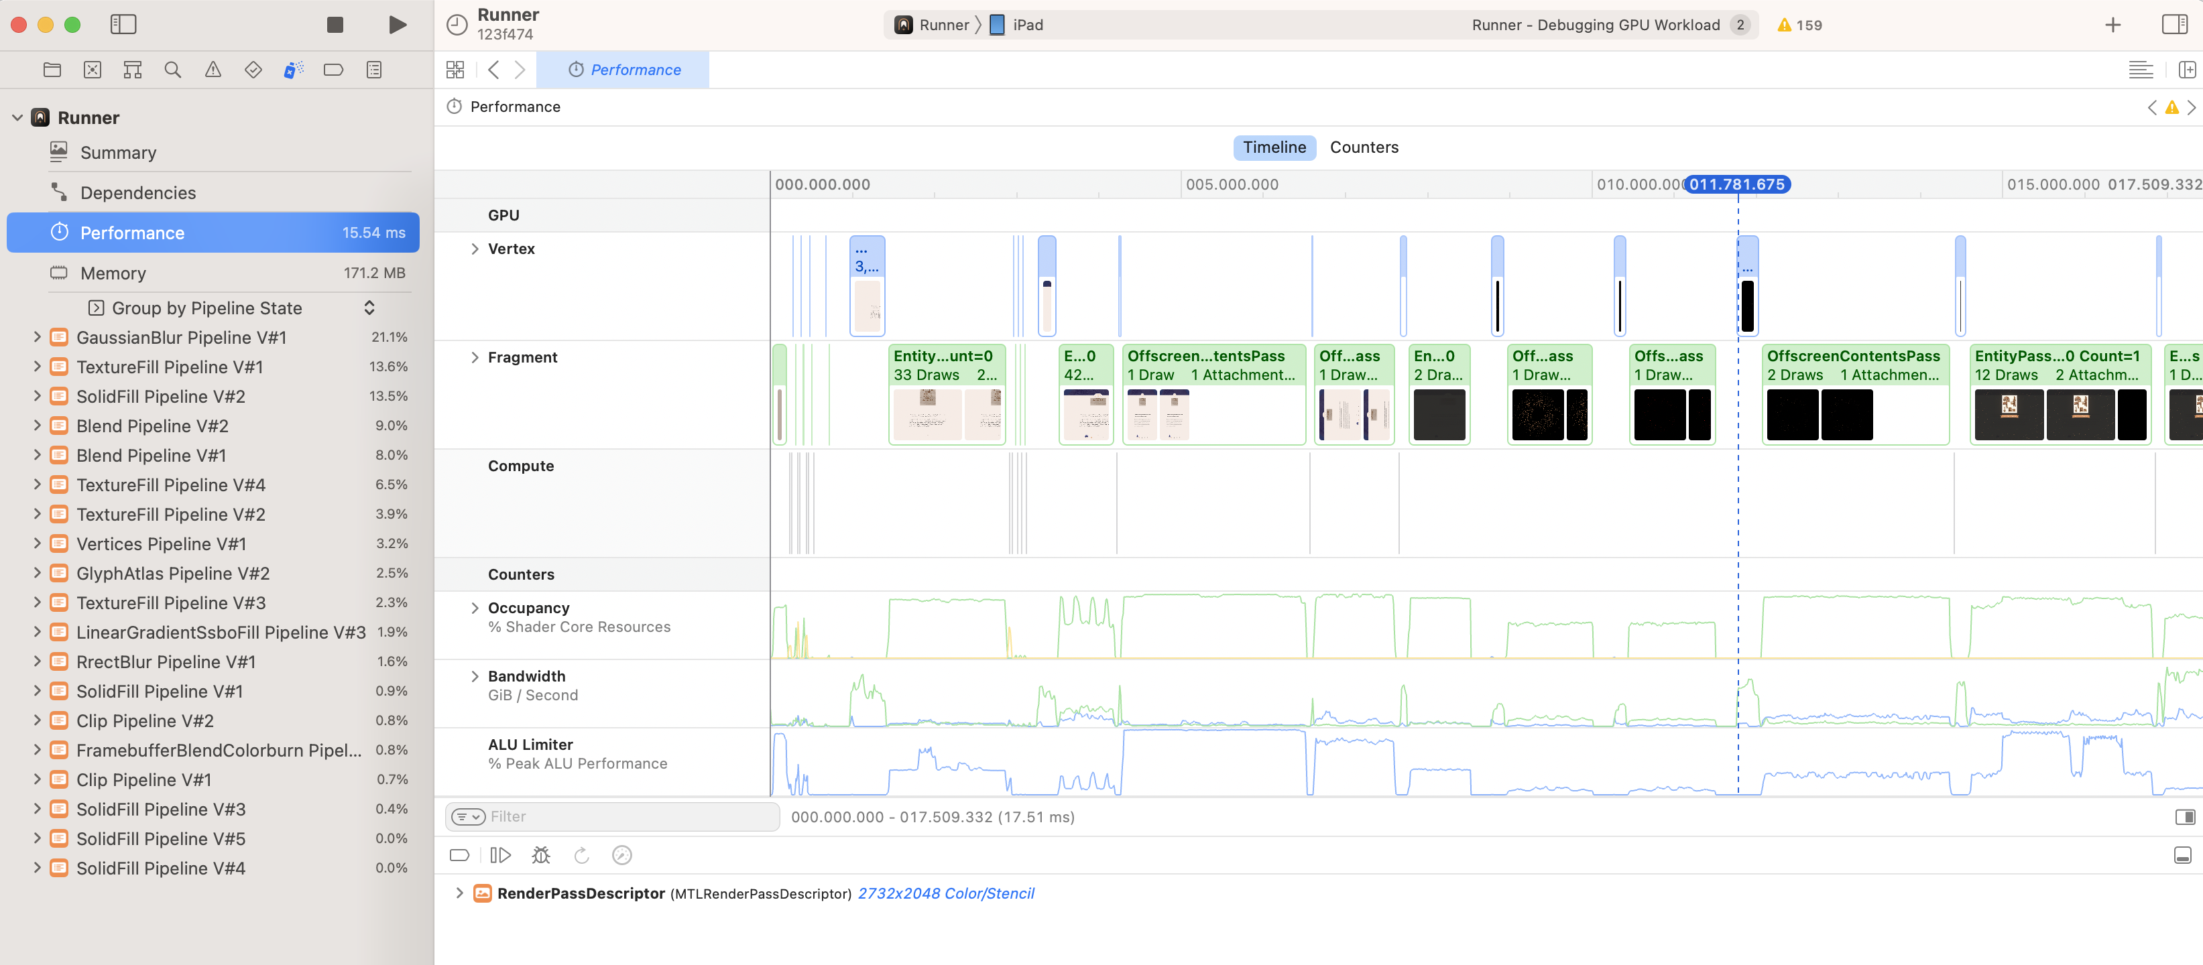Expand GaussianBlur Pipeline V#1 item
Image resolution: width=2203 pixels, height=965 pixels.
point(37,338)
